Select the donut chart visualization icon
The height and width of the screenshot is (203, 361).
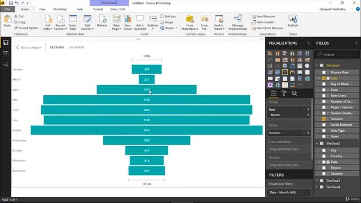292,66
